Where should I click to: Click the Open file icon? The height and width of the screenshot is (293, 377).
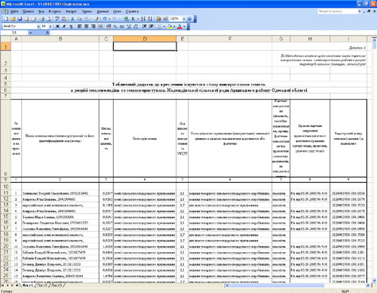(13, 19)
